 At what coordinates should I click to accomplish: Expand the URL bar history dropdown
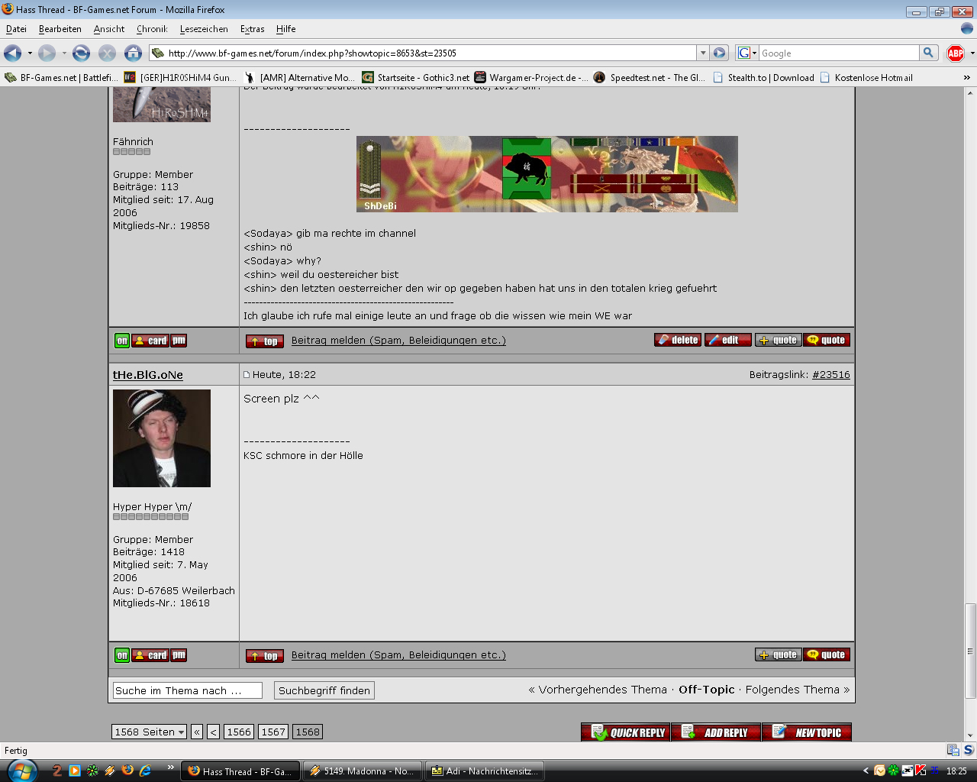703,53
